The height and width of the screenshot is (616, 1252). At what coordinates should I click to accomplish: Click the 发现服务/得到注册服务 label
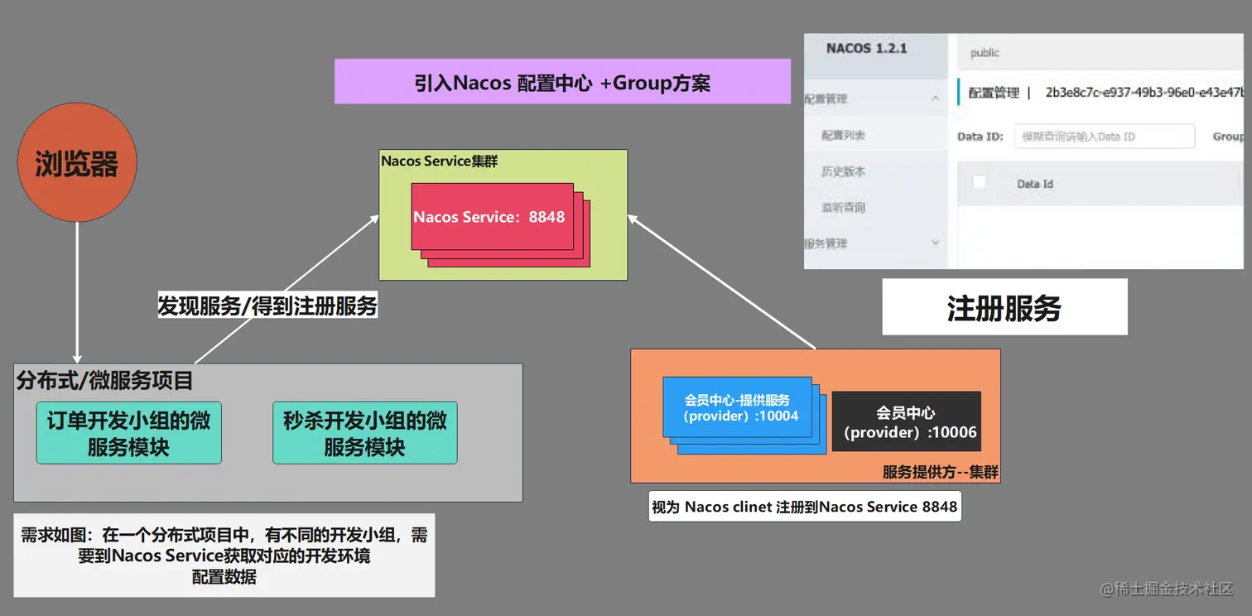pyautogui.click(x=267, y=306)
